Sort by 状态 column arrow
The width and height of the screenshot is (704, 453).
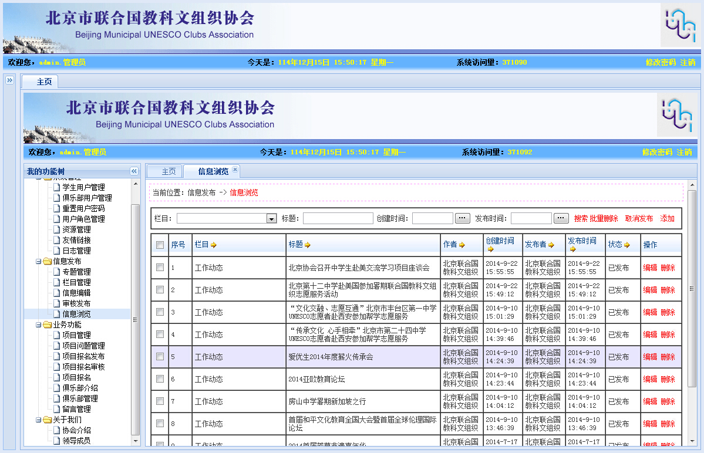coord(626,245)
